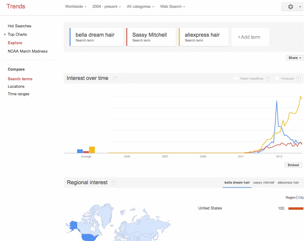Viewport: 304px width, 241px height.
Task: Switch to the aliexpress hair regional tab
Action: point(288,182)
